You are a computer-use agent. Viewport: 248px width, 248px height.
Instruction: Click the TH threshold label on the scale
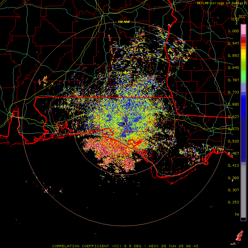coord(237,215)
